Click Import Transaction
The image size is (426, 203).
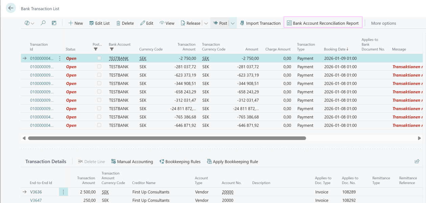click(x=260, y=23)
